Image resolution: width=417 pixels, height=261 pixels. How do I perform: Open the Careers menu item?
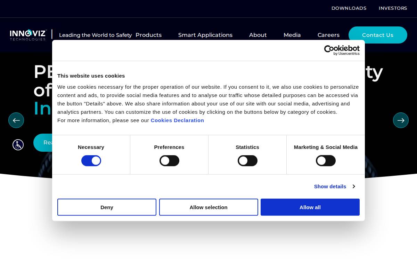[328, 35]
